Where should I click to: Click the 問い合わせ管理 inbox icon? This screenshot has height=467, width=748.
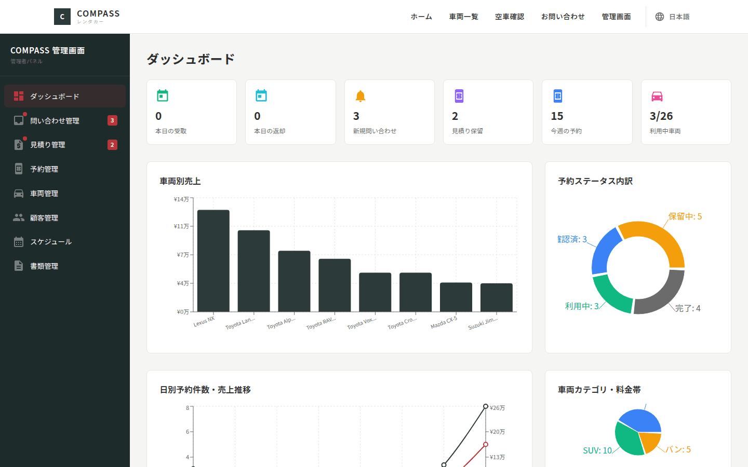pyautogui.click(x=19, y=120)
